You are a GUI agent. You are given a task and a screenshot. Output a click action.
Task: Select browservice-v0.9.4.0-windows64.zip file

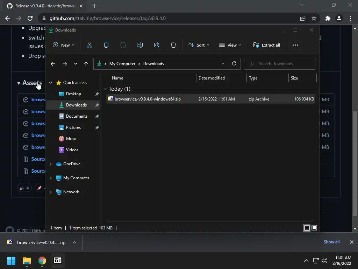click(x=210, y=99)
